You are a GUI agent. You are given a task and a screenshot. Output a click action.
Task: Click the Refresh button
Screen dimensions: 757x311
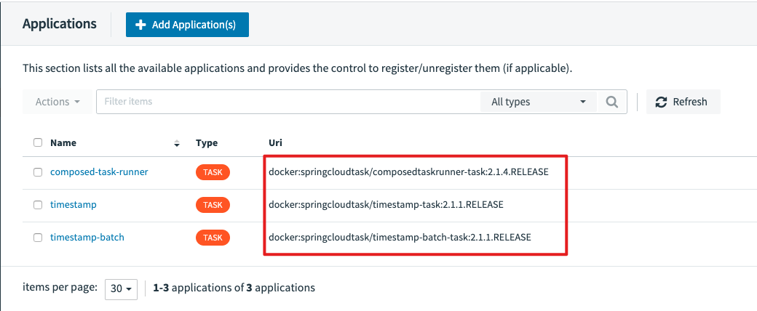681,102
